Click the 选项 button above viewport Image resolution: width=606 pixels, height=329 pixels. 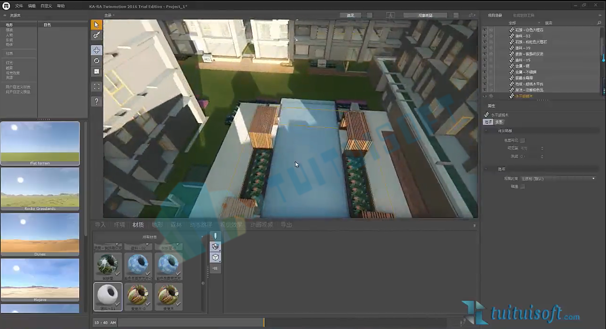[x=350, y=15]
